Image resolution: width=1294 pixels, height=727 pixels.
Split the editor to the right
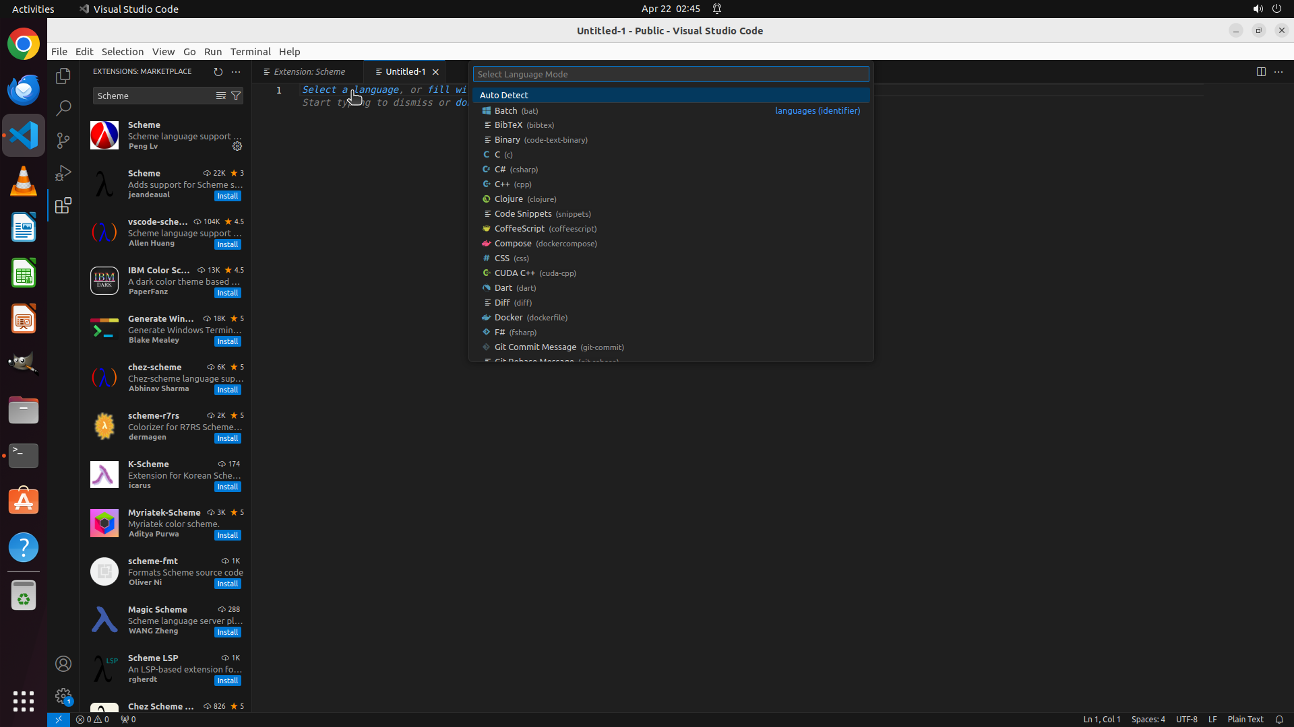click(x=1260, y=71)
